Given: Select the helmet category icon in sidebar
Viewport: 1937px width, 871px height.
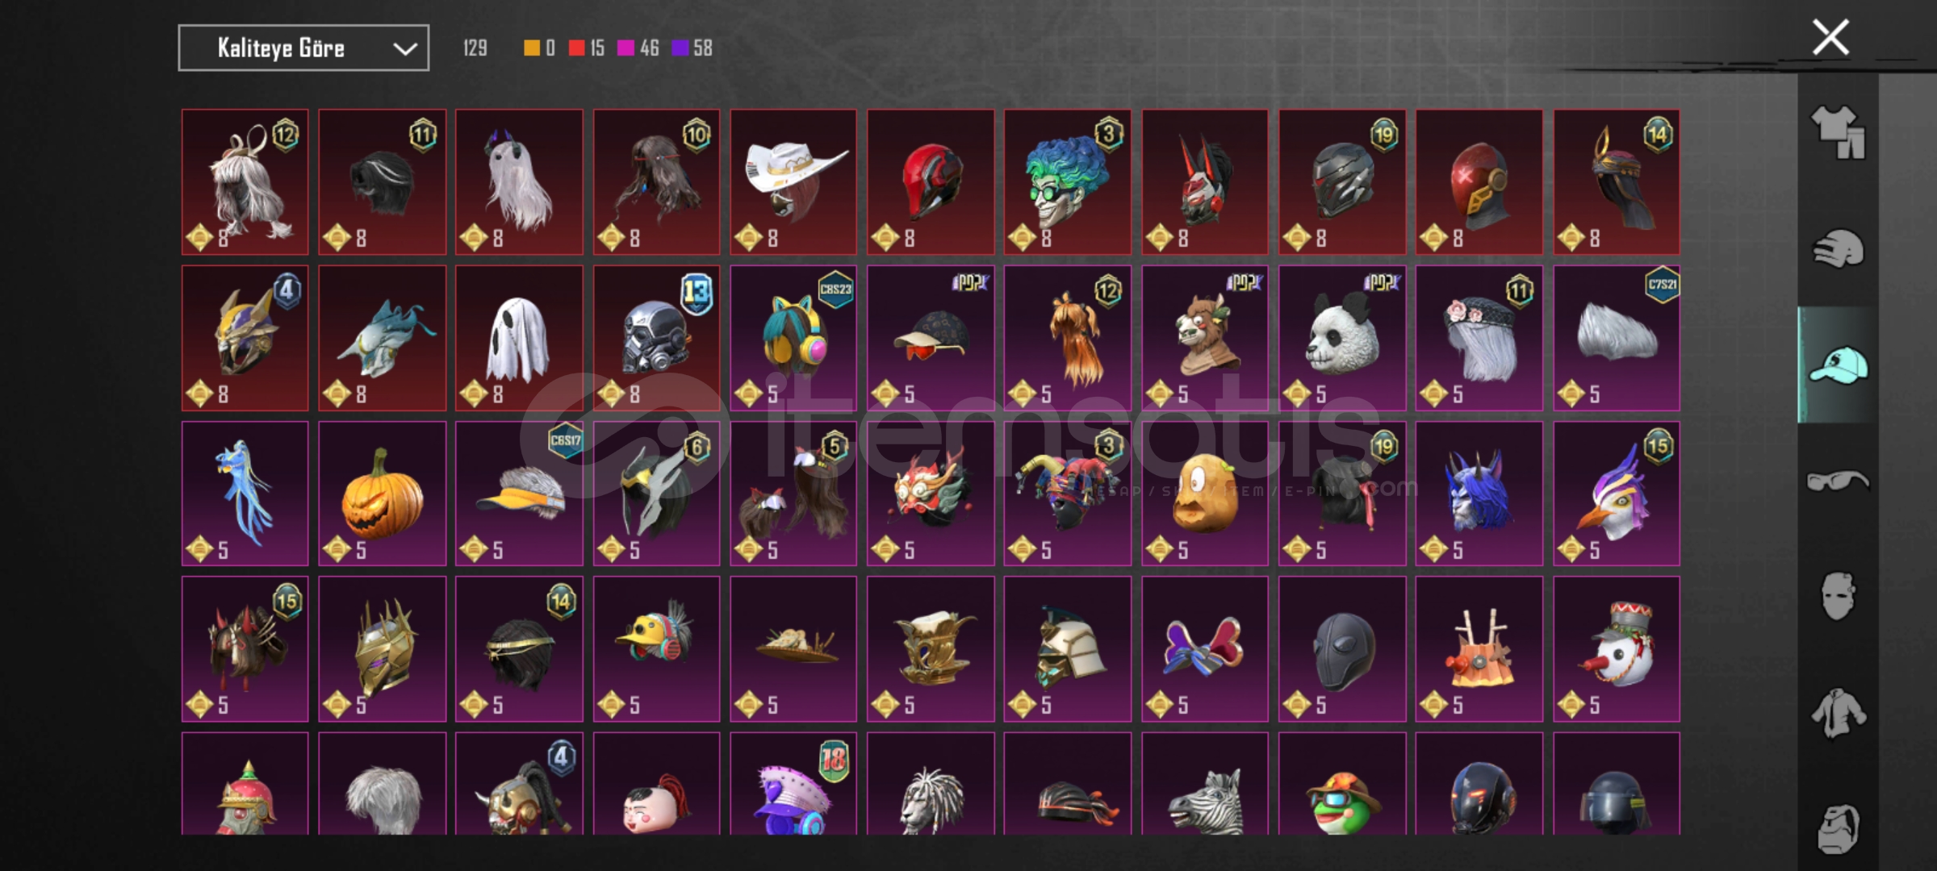Looking at the screenshot, I should pos(1838,249).
